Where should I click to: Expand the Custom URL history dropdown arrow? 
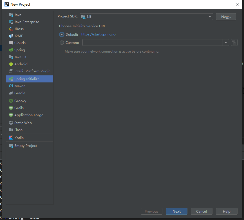[x=226, y=43]
